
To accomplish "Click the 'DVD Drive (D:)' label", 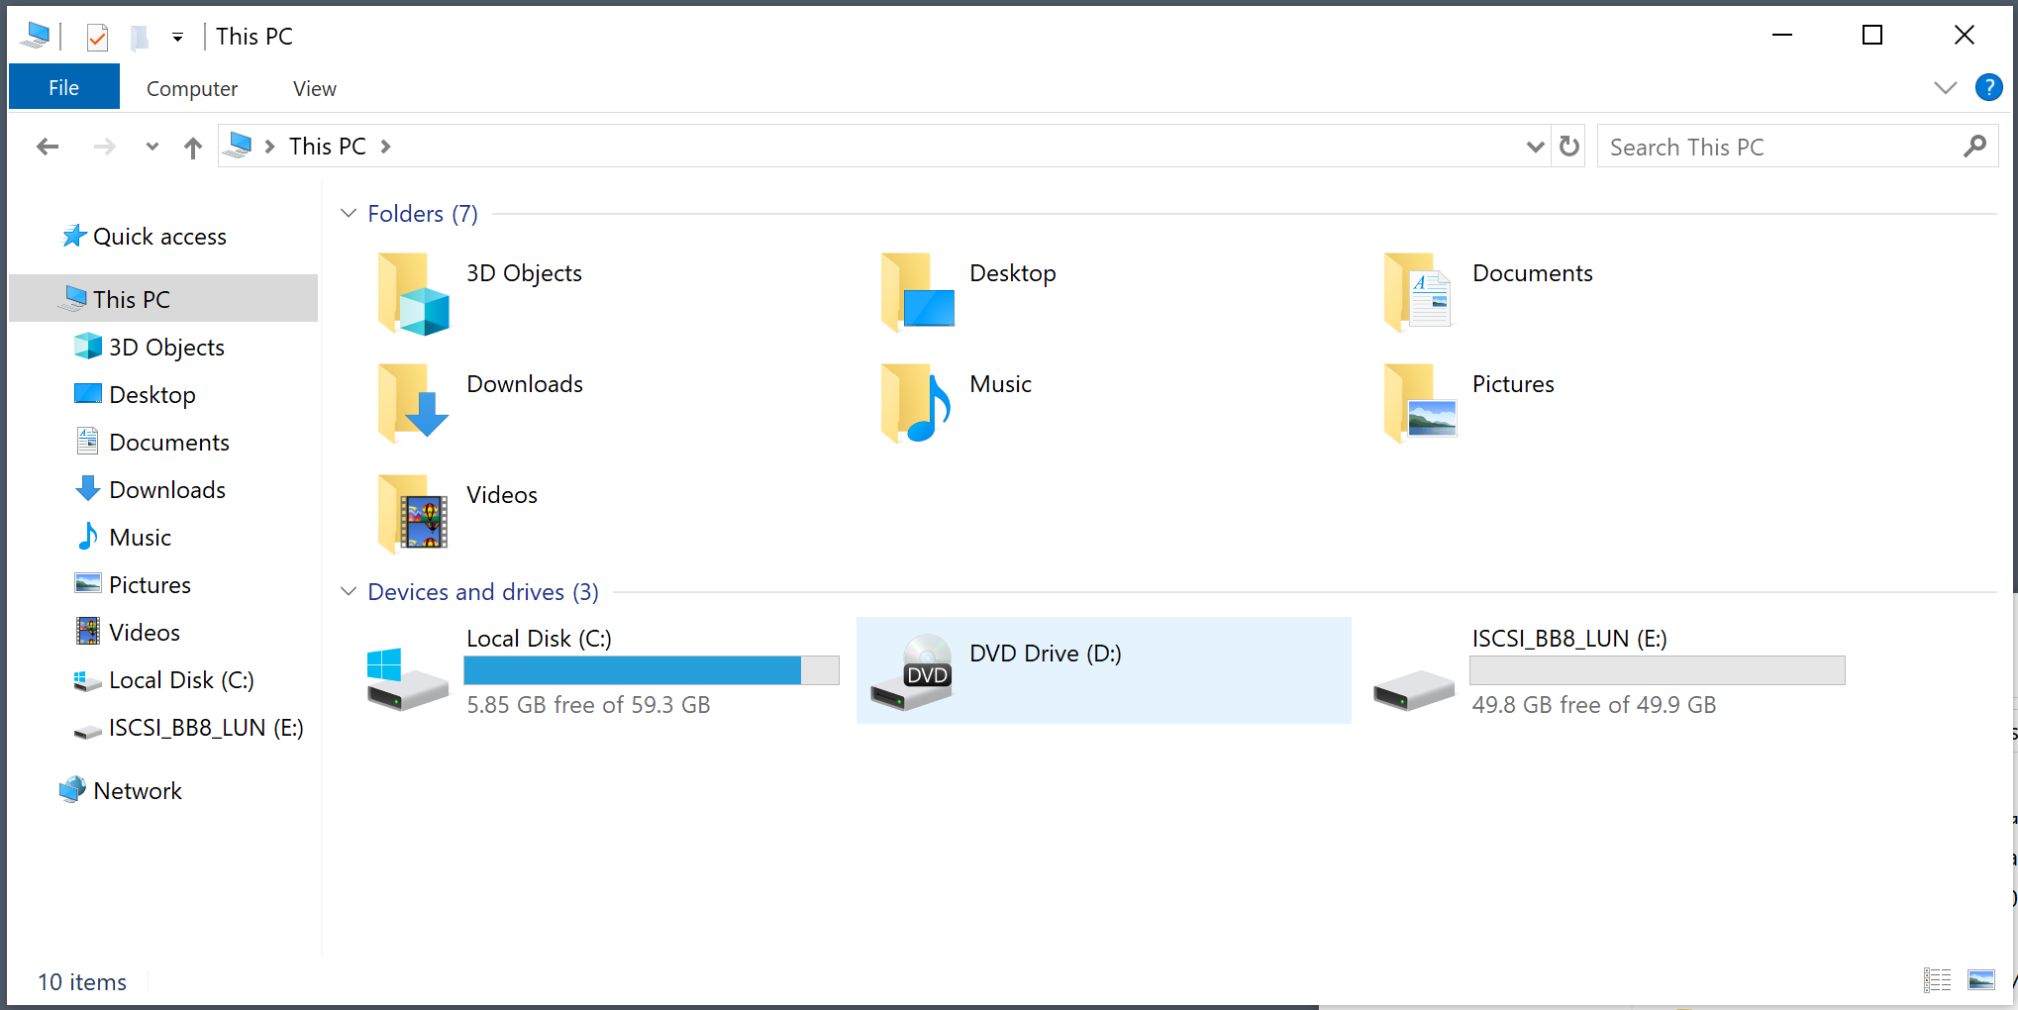I will pyautogui.click(x=1046, y=654).
